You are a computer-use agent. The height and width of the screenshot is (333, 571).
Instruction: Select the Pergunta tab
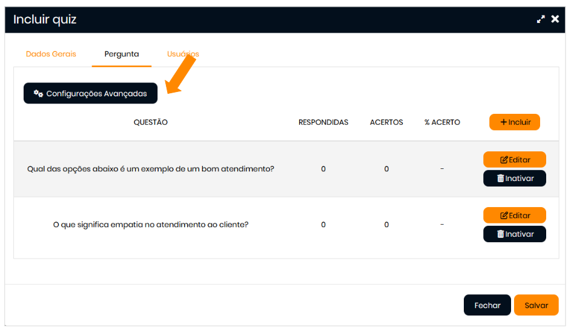click(x=122, y=54)
